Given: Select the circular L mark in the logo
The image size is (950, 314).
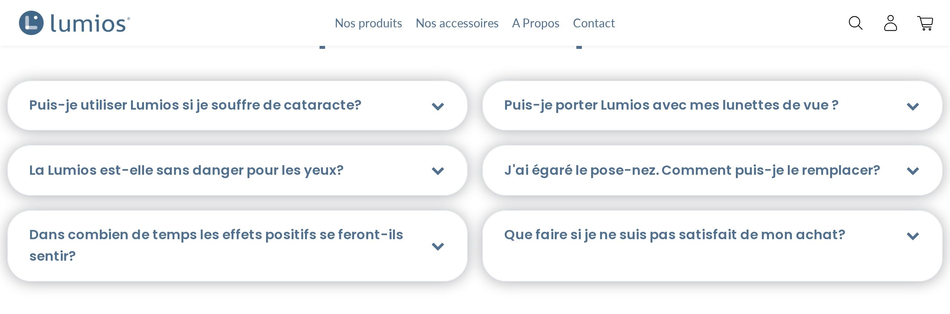Looking at the screenshot, I should click(32, 23).
